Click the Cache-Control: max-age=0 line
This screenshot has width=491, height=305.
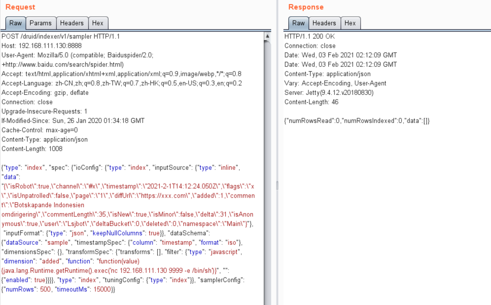pos(40,130)
